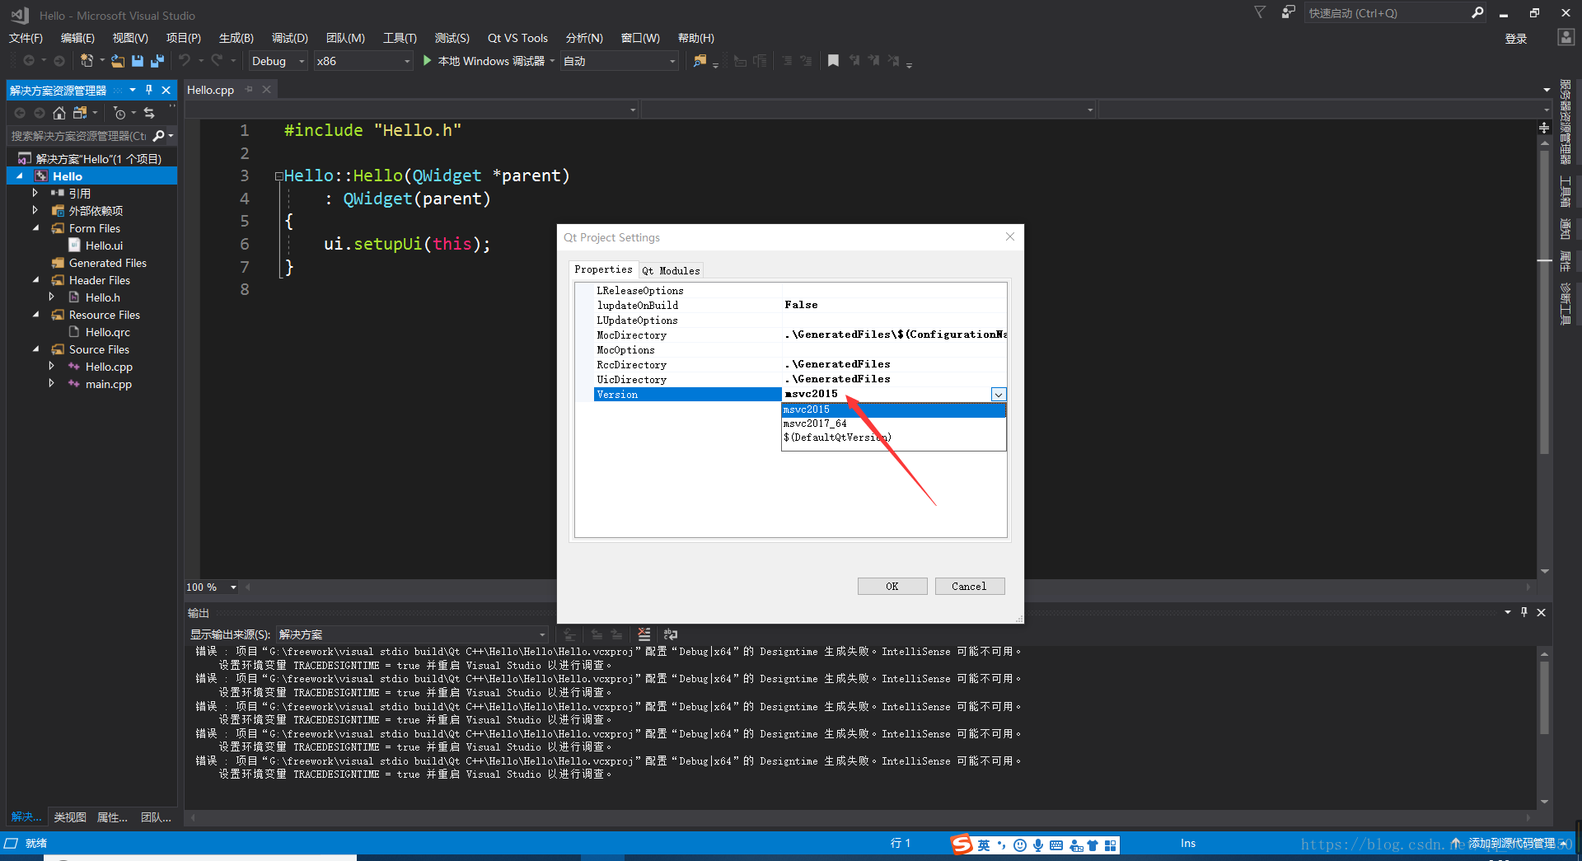Viewport: 1582px width, 861px height.
Task: Collapse the Hello project node
Action: (20, 176)
